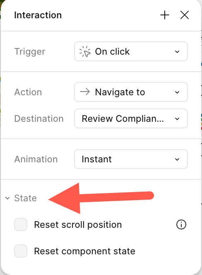The height and width of the screenshot is (275, 202).
Task: Open the Navigate to action dropdown
Action: click(x=131, y=92)
